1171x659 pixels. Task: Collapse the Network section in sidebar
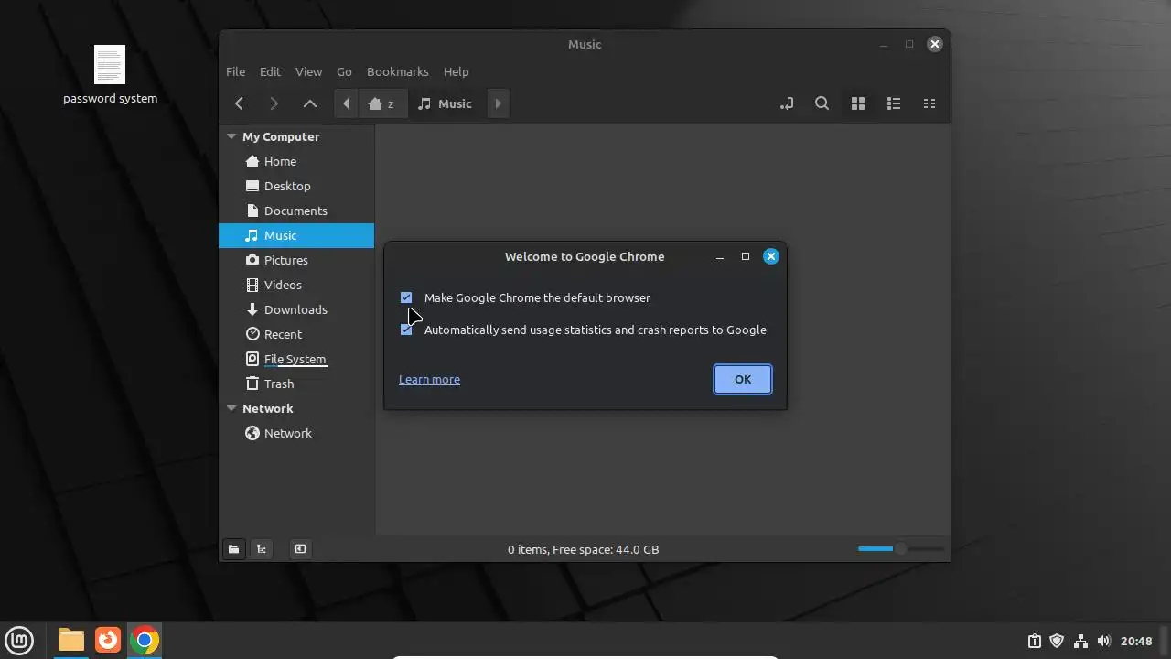[231, 408]
